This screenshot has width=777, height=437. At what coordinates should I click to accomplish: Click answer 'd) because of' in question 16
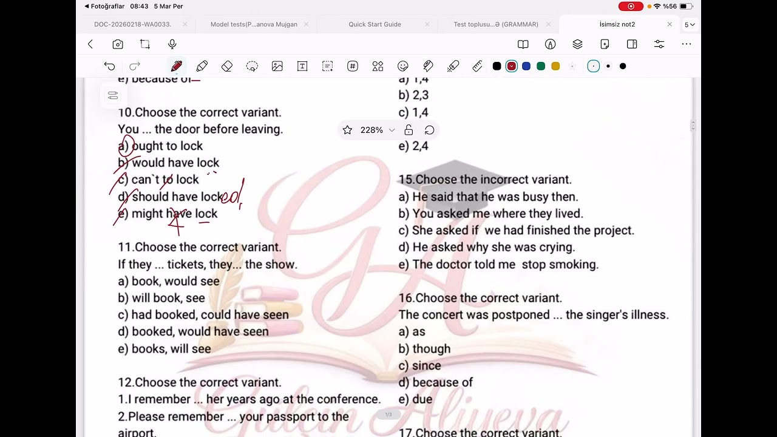click(436, 382)
